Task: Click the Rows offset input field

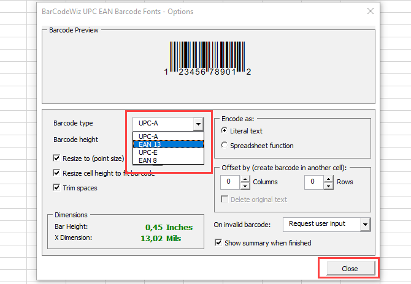Action: click(x=313, y=182)
